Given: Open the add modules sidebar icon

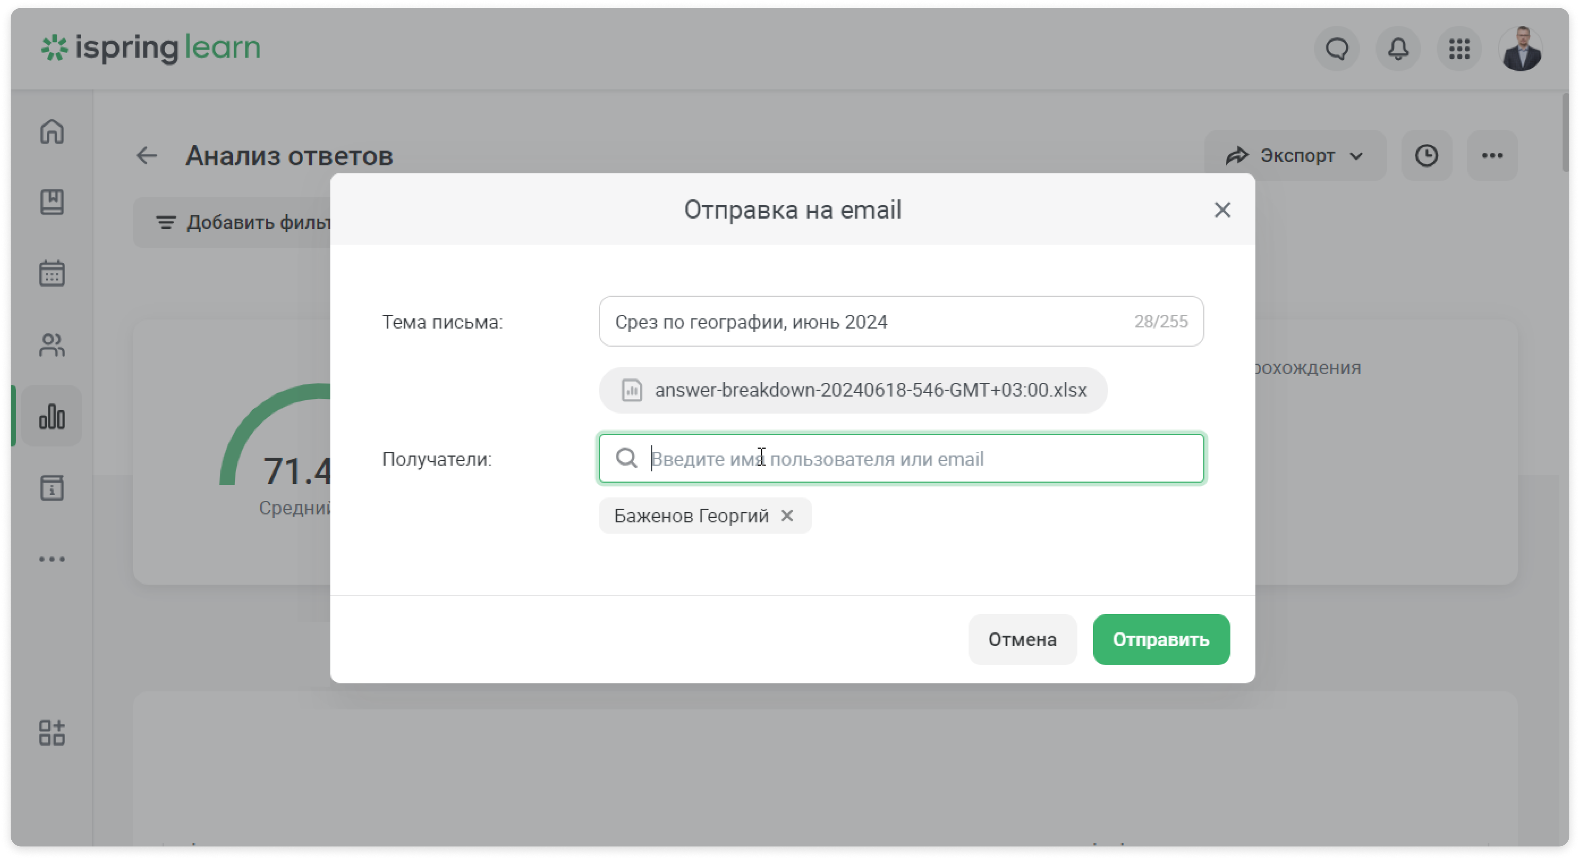Looking at the screenshot, I should pos(52,733).
